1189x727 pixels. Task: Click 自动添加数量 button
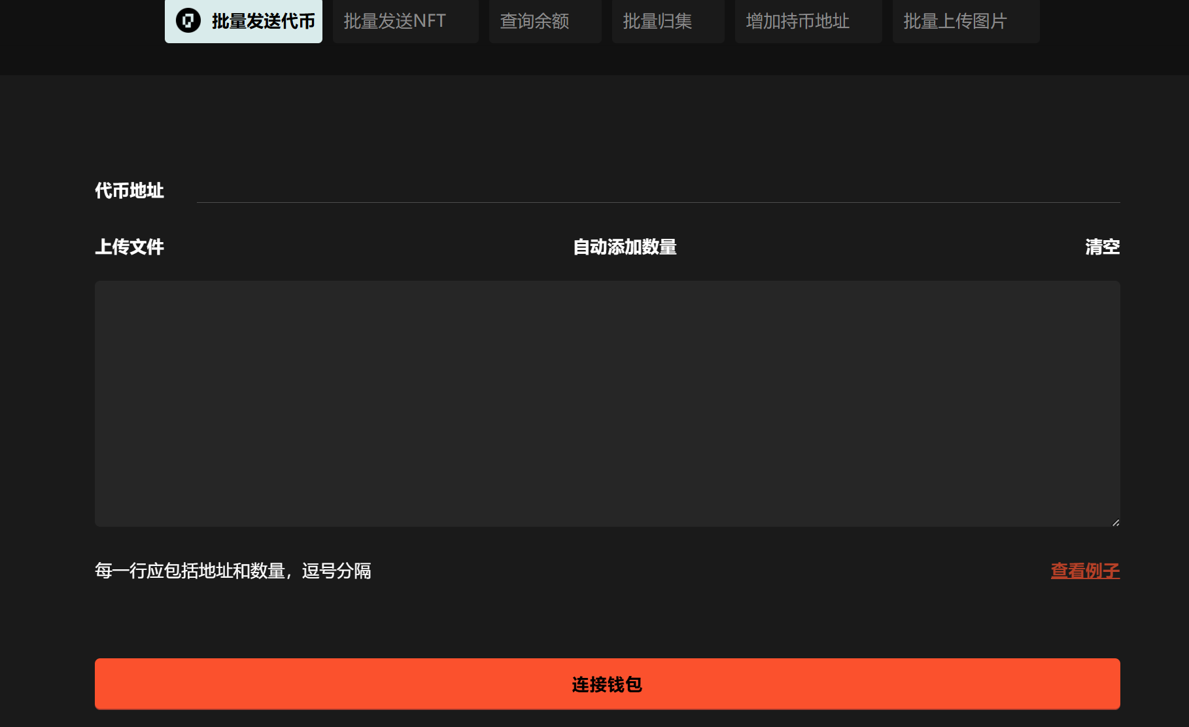625,247
